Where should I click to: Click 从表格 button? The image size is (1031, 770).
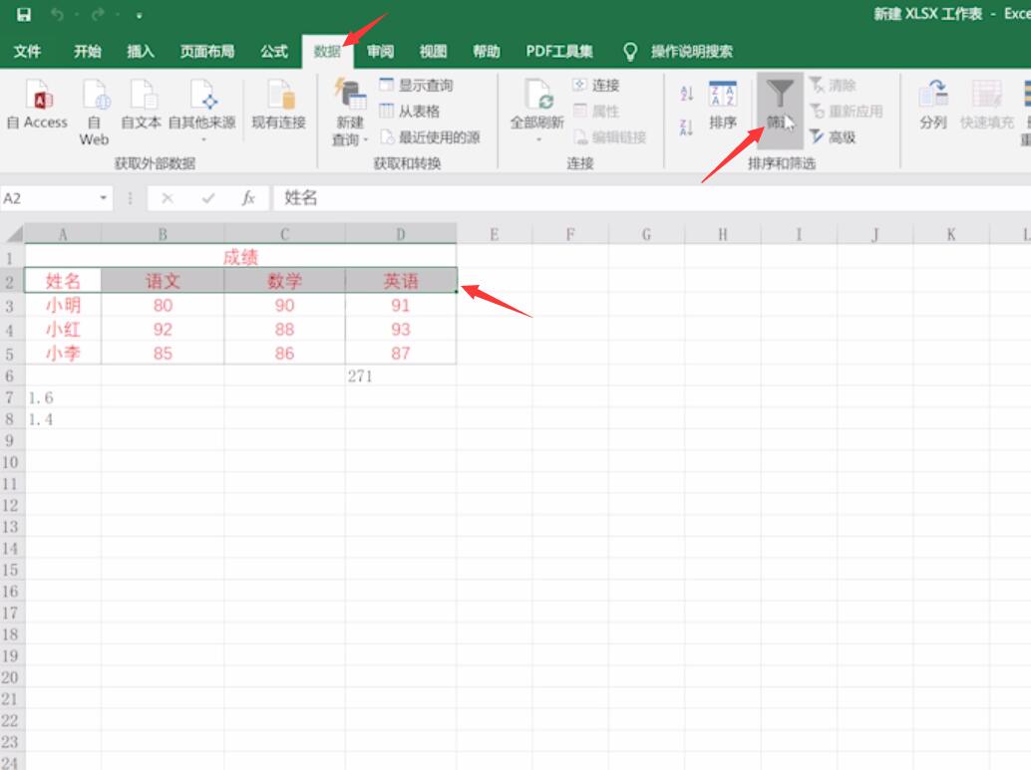(x=409, y=111)
